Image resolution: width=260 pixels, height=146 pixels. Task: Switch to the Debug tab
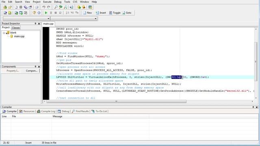pos(63,111)
